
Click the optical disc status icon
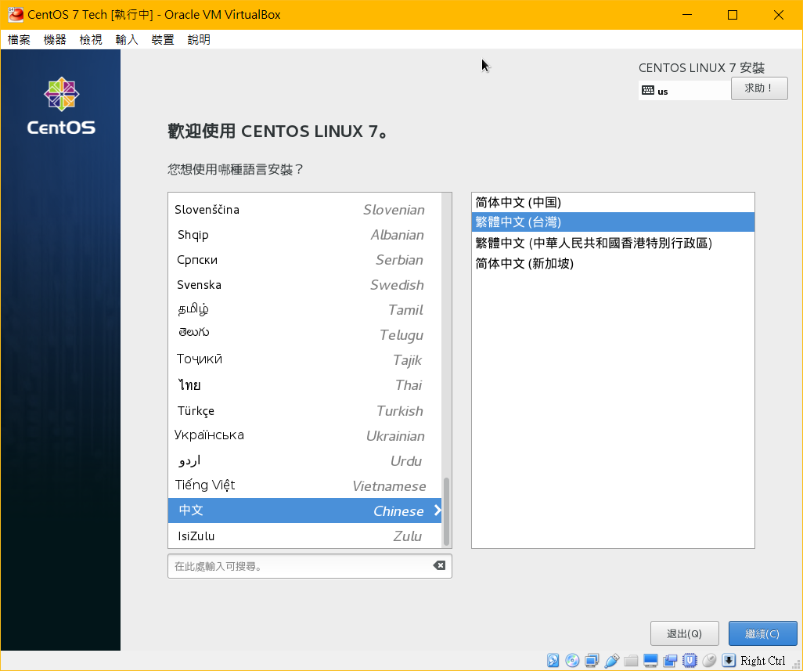(573, 660)
